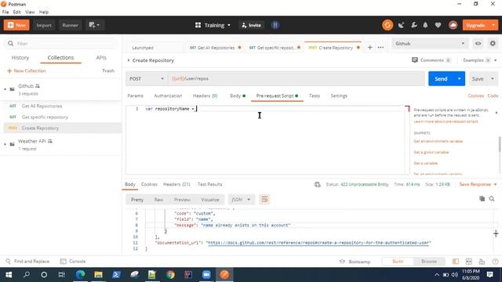Open the Send button dropdown arrow
The image size is (502, 282).
tap(459, 78)
